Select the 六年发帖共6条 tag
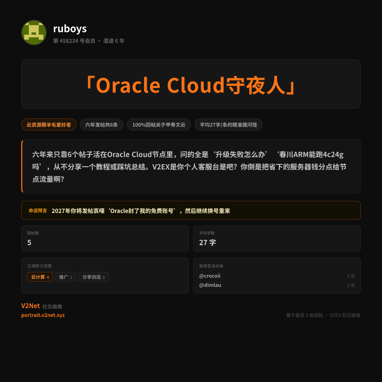The height and width of the screenshot is (382, 382). (x=102, y=125)
